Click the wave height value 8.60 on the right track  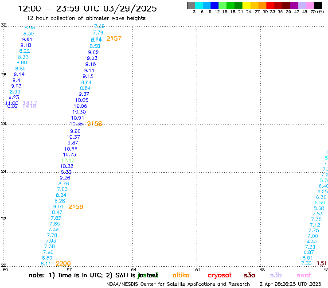tap(319, 208)
